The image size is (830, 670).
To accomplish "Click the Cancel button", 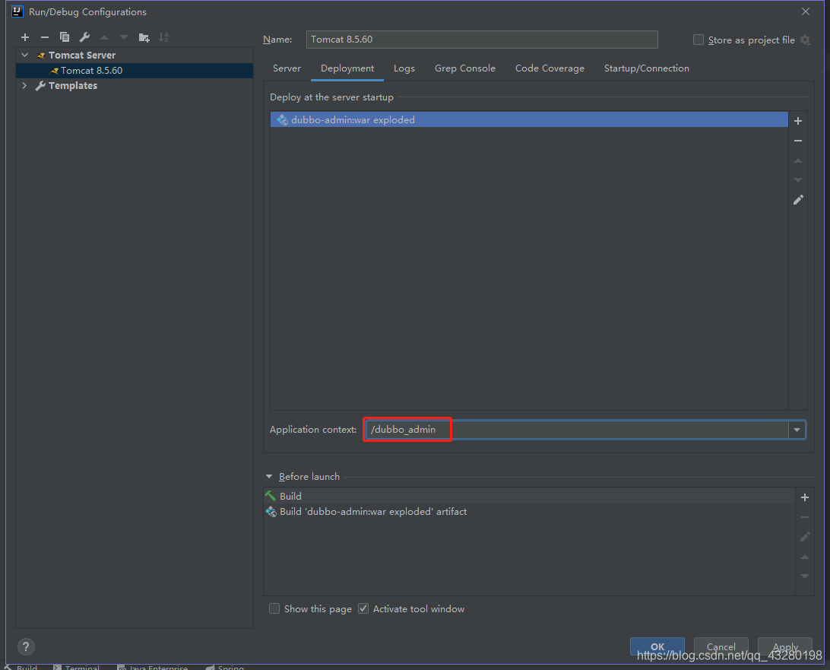I will pos(721,646).
